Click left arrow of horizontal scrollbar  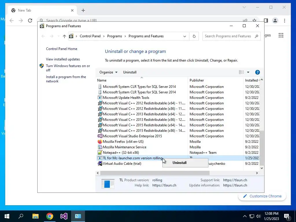98,173
